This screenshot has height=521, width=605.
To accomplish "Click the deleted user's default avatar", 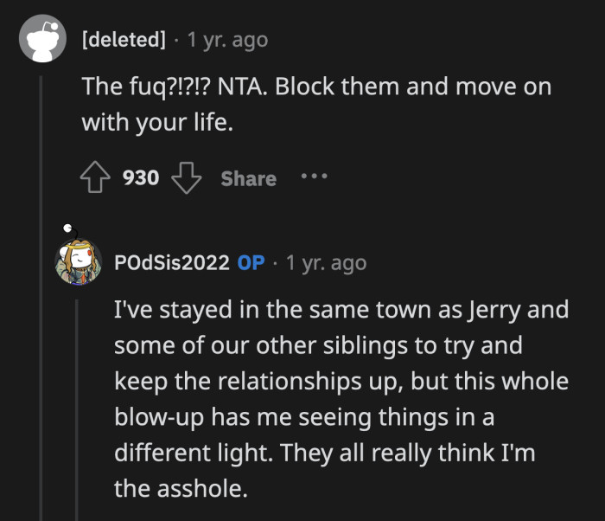I will [43, 41].
